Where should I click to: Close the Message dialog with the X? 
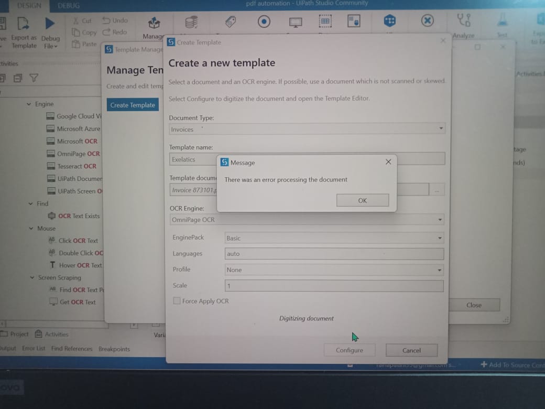[388, 162]
